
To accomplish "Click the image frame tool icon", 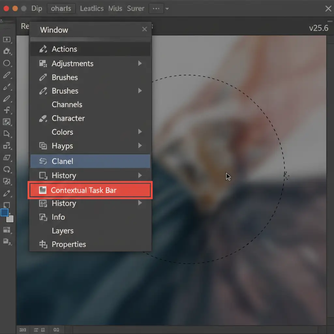I will [7, 122].
